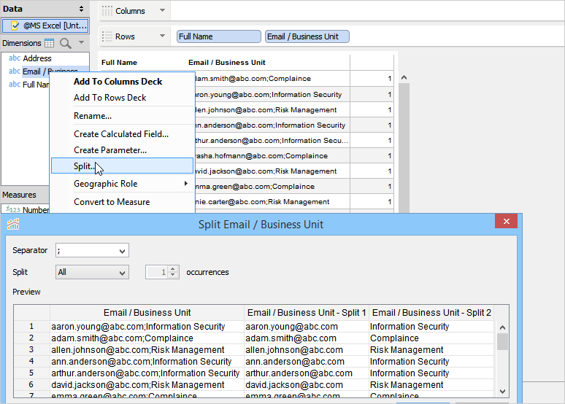Click the data source icon for @MS Excel
This screenshot has width=565, height=404.
pos(15,26)
